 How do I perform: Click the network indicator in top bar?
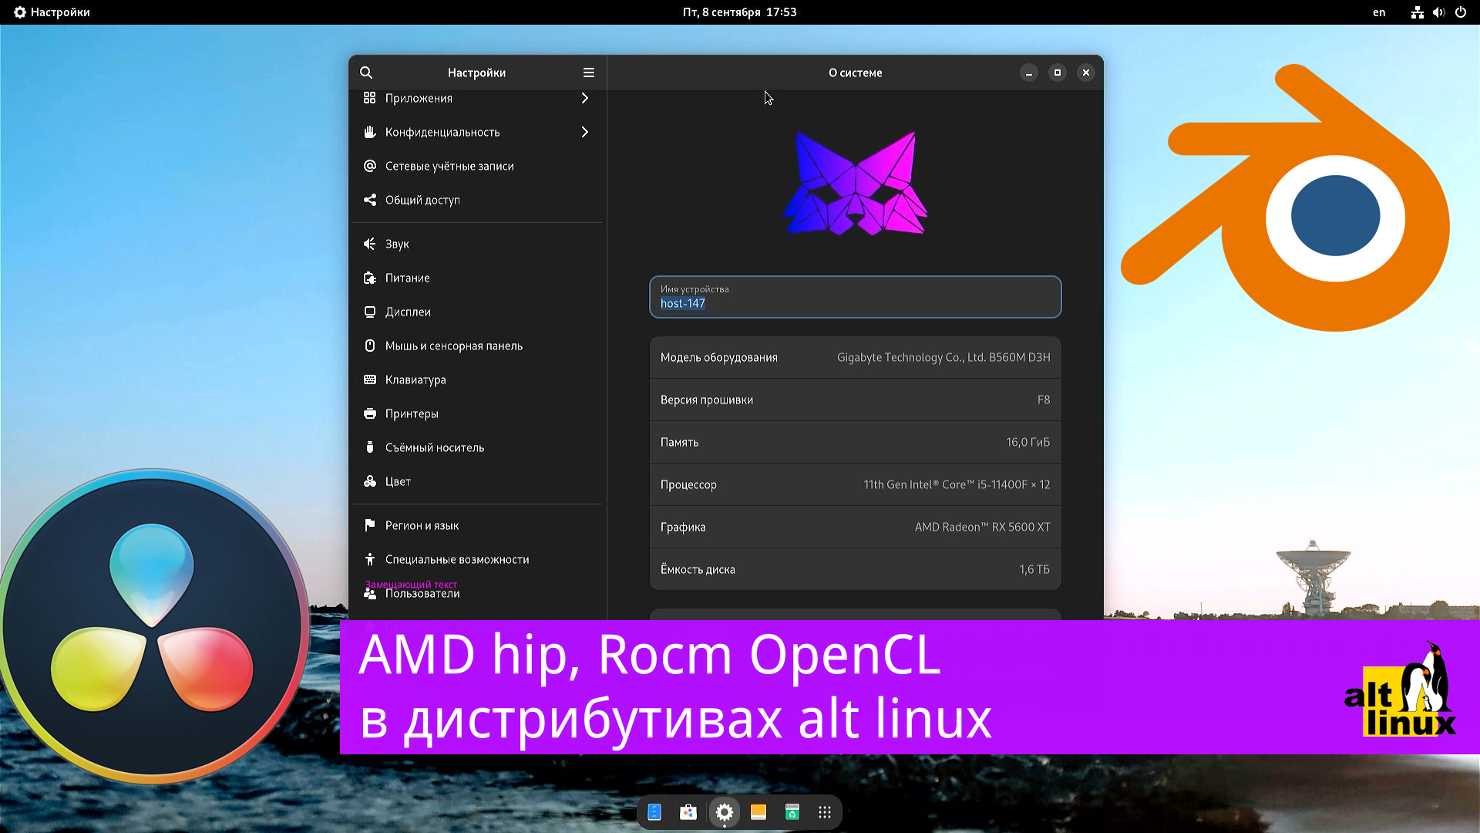(1417, 12)
